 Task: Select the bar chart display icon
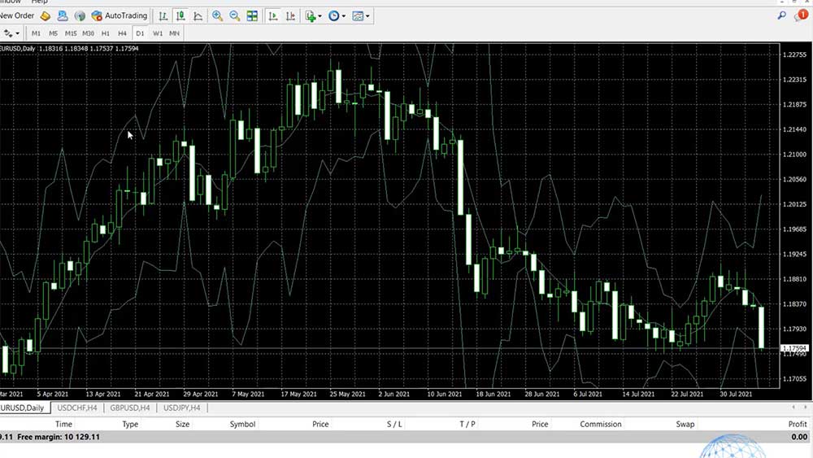coord(163,15)
